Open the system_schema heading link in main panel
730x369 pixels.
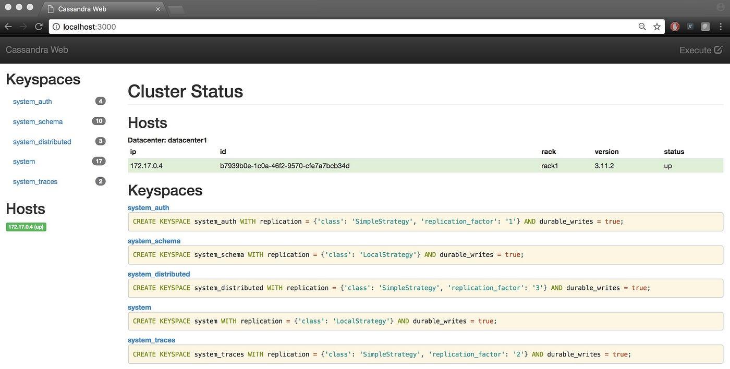[154, 241]
